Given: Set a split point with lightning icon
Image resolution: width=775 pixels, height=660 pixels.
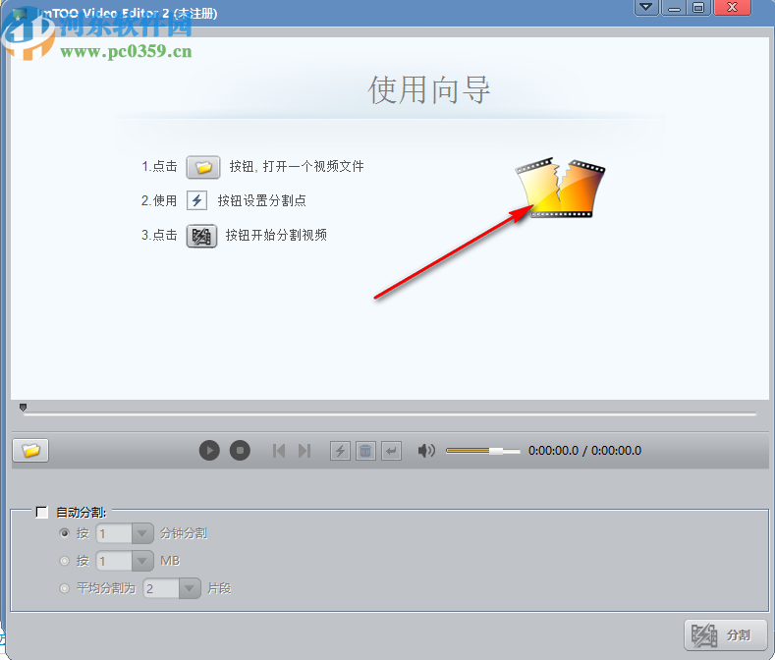Looking at the screenshot, I should point(340,451).
